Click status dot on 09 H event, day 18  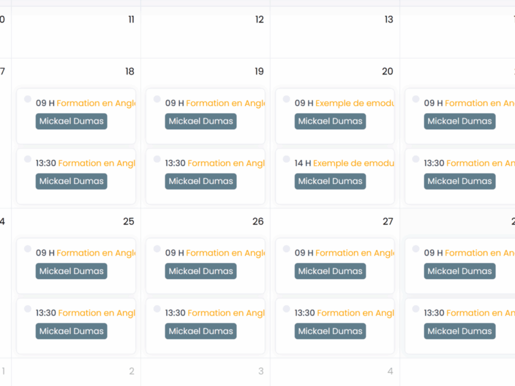(28, 99)
